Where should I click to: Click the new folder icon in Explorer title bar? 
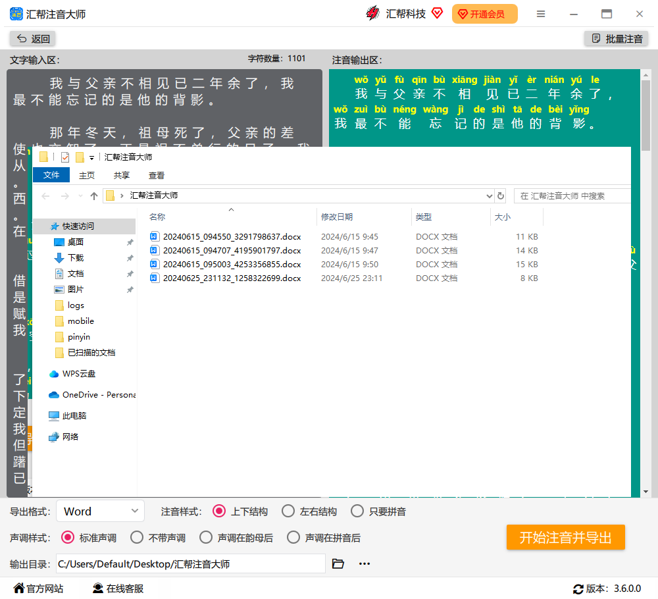[x=80, y=157]
